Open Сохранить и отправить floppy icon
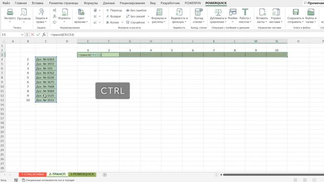This screenshot has width=324, height=182. click(x=296, y=12)
